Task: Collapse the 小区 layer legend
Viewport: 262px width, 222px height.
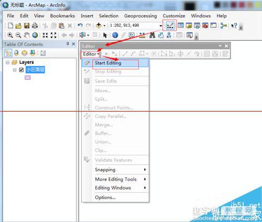Action: coord(15,70)
